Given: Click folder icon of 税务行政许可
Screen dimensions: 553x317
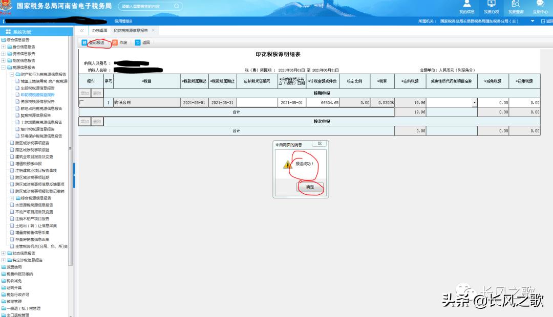Looking at the screenshot, I should [x=4, y=295].
